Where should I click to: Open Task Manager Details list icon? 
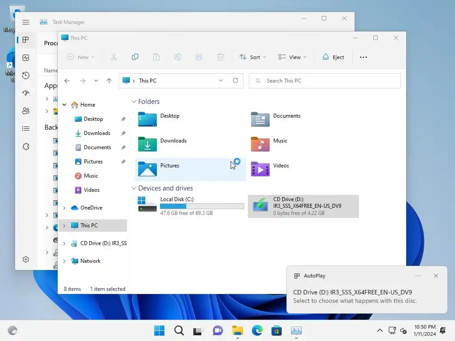click(26, 128)
